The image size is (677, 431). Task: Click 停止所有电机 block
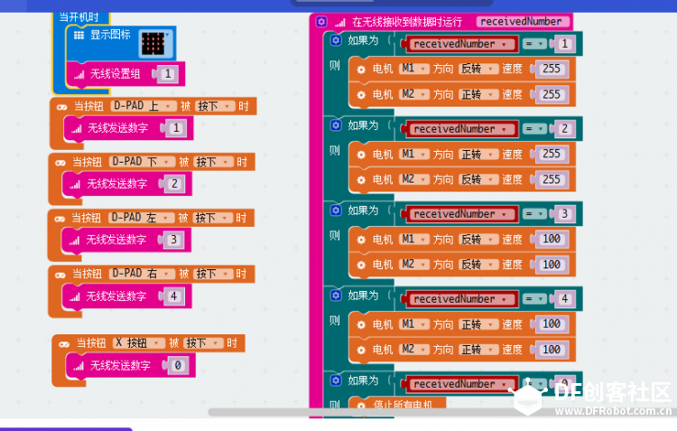click(x=397, y=405)
